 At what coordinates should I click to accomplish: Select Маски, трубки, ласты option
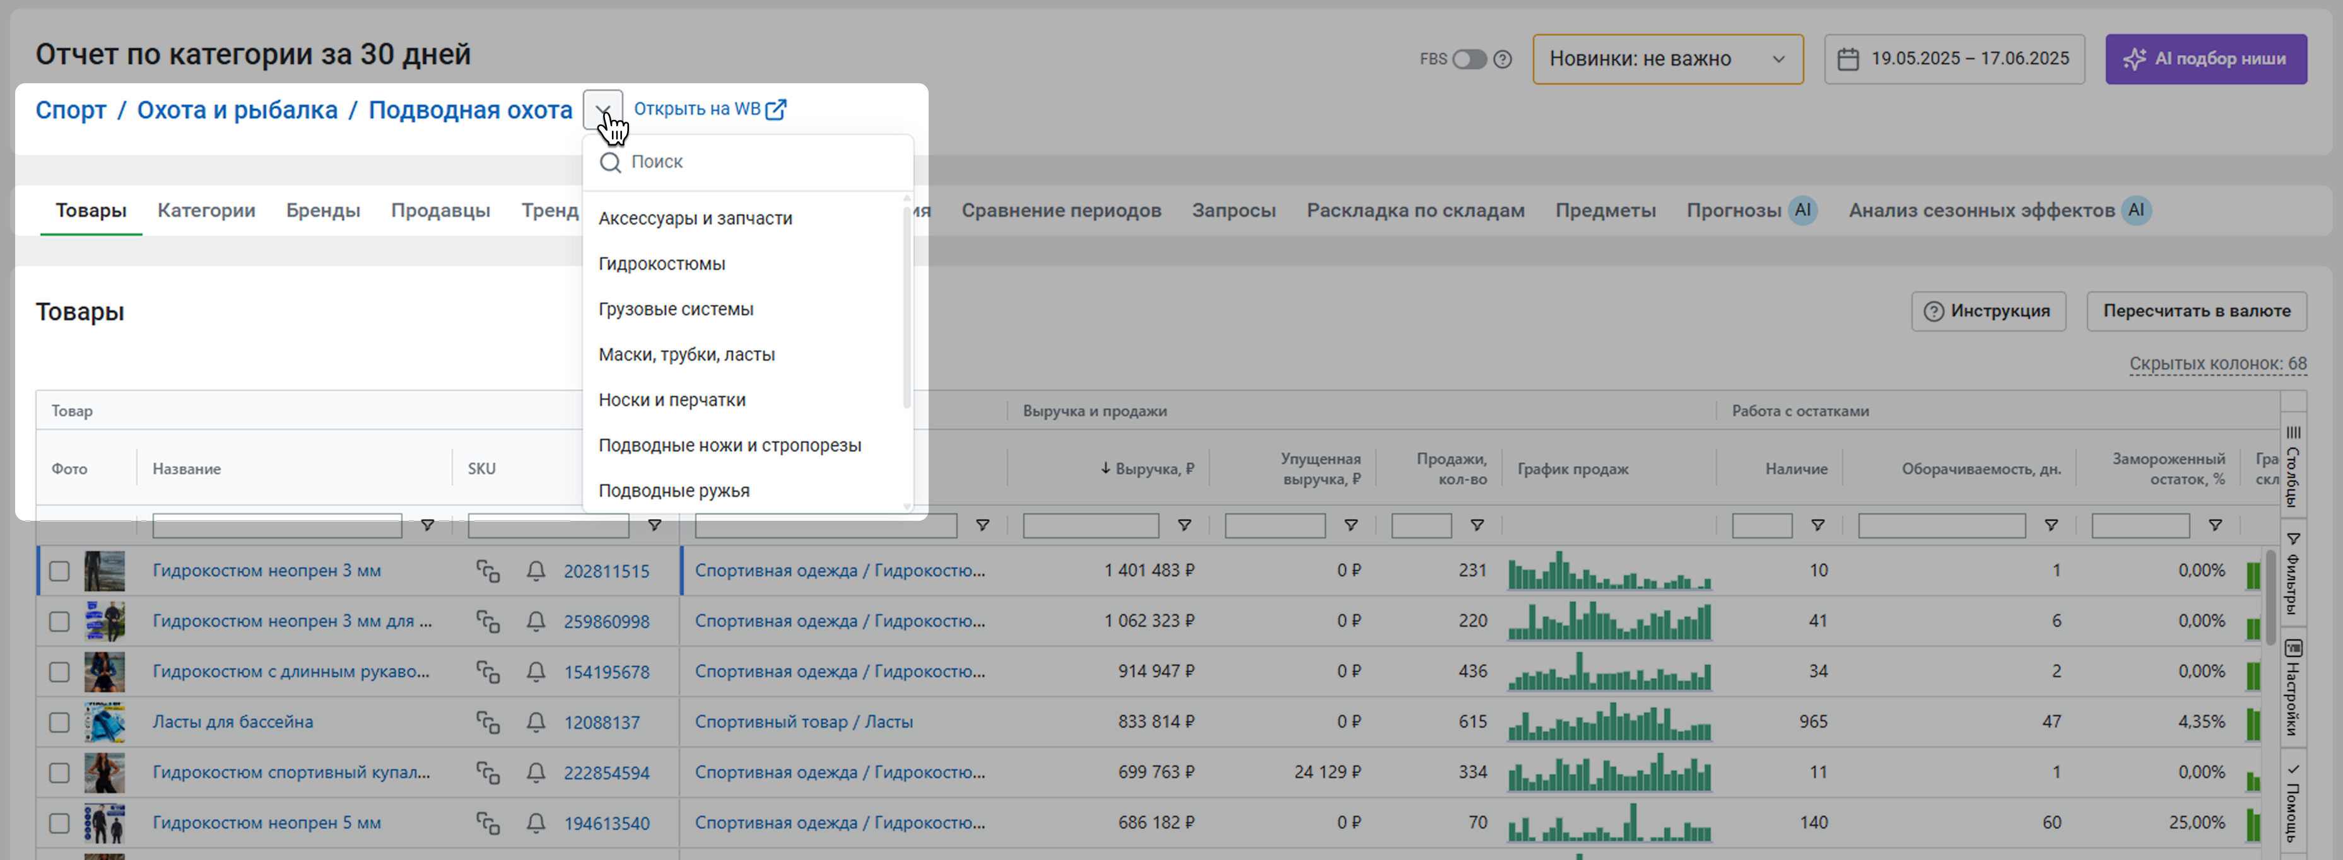pyautogui.click(x=687, y=354)
